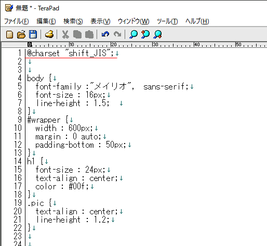
Task: Open the ツール(T) menu
Action: pyautogui.click(x=167, y=21)
